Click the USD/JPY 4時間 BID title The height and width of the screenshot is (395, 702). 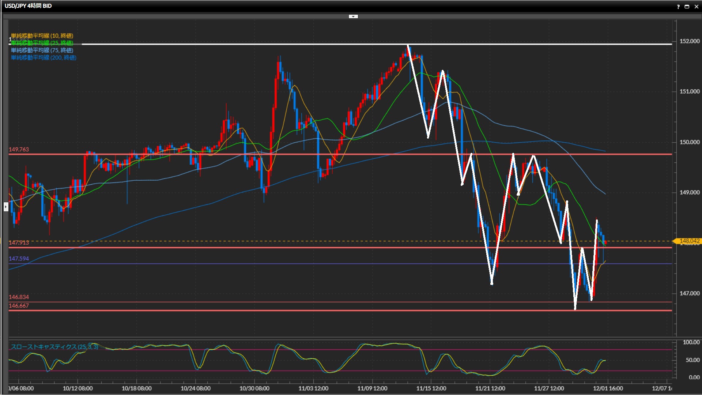[28, 6]
